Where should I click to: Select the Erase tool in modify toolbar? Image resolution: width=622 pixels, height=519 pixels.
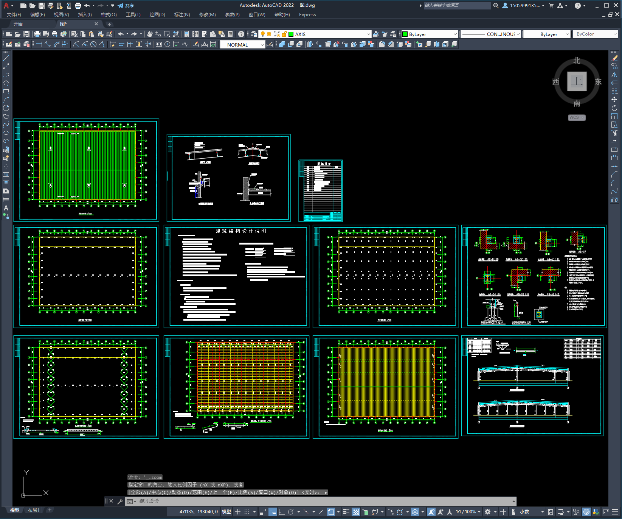point(614,58)
